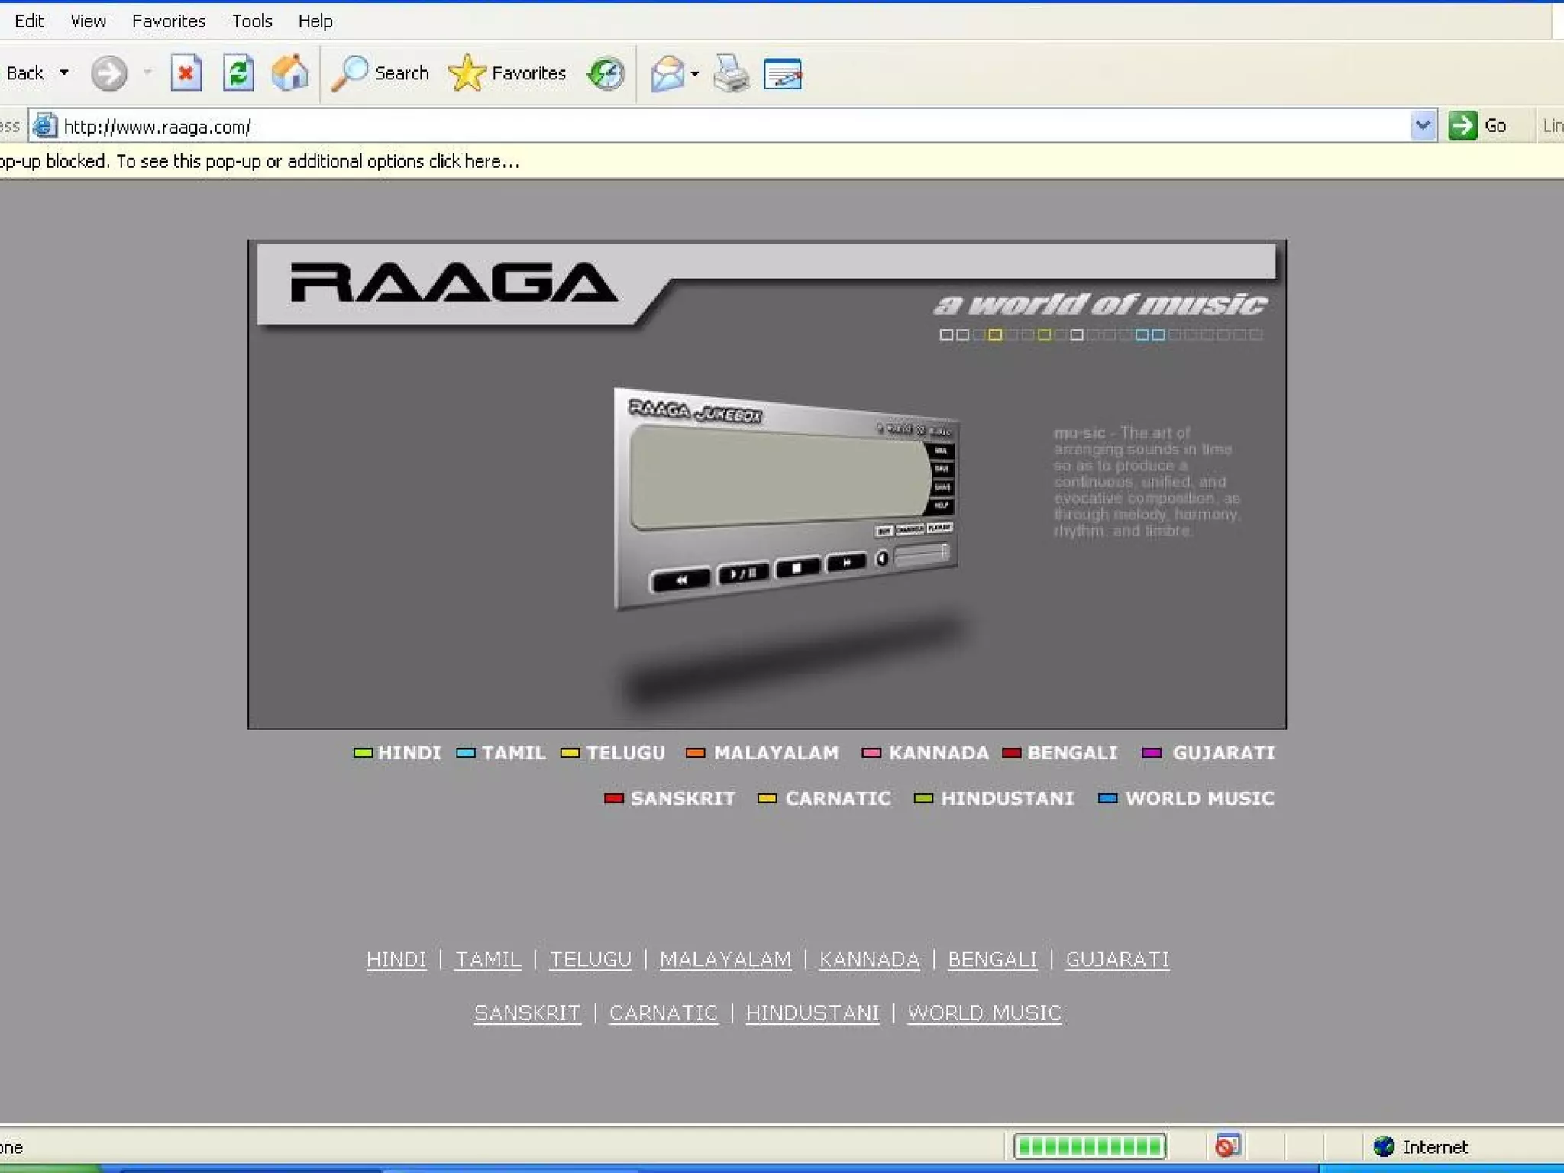The image size is (1564, 1173).
Task: Follow the underlined CARNATIC text link
Action: coord(663,1013)
